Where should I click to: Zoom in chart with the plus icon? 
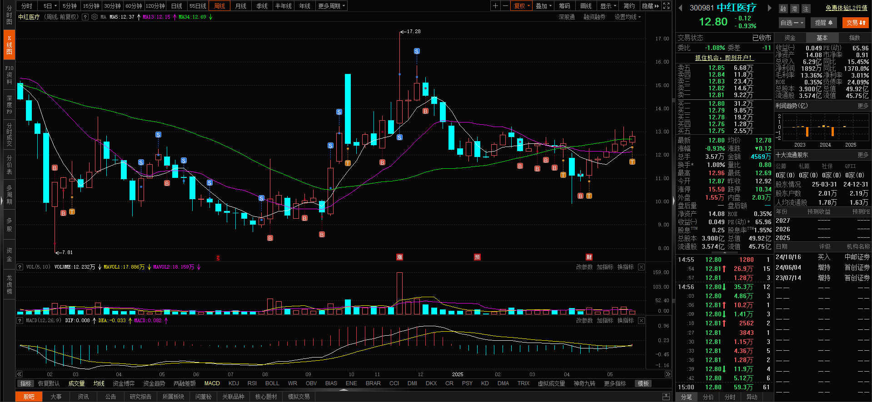(495, 6)
